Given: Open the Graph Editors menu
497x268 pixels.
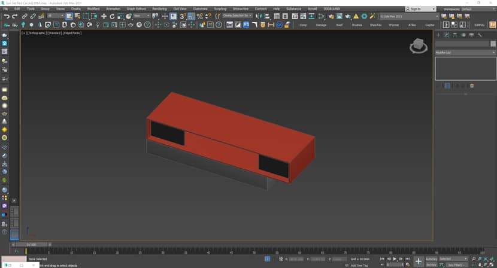Looking at the screenshot, I should click(x=137, y=9).
